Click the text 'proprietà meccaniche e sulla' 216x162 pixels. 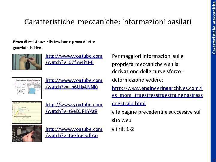145,64
